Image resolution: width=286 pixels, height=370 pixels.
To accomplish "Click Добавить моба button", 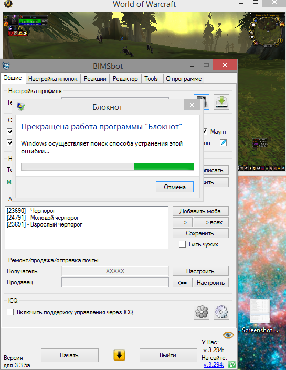I will pyautogui.click(x=200, y=211).
